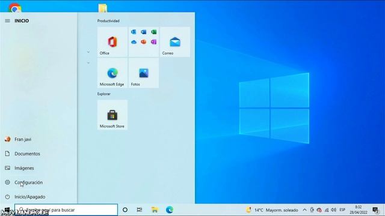
Task: Open the Fotos tile
Action: point(144,73)
